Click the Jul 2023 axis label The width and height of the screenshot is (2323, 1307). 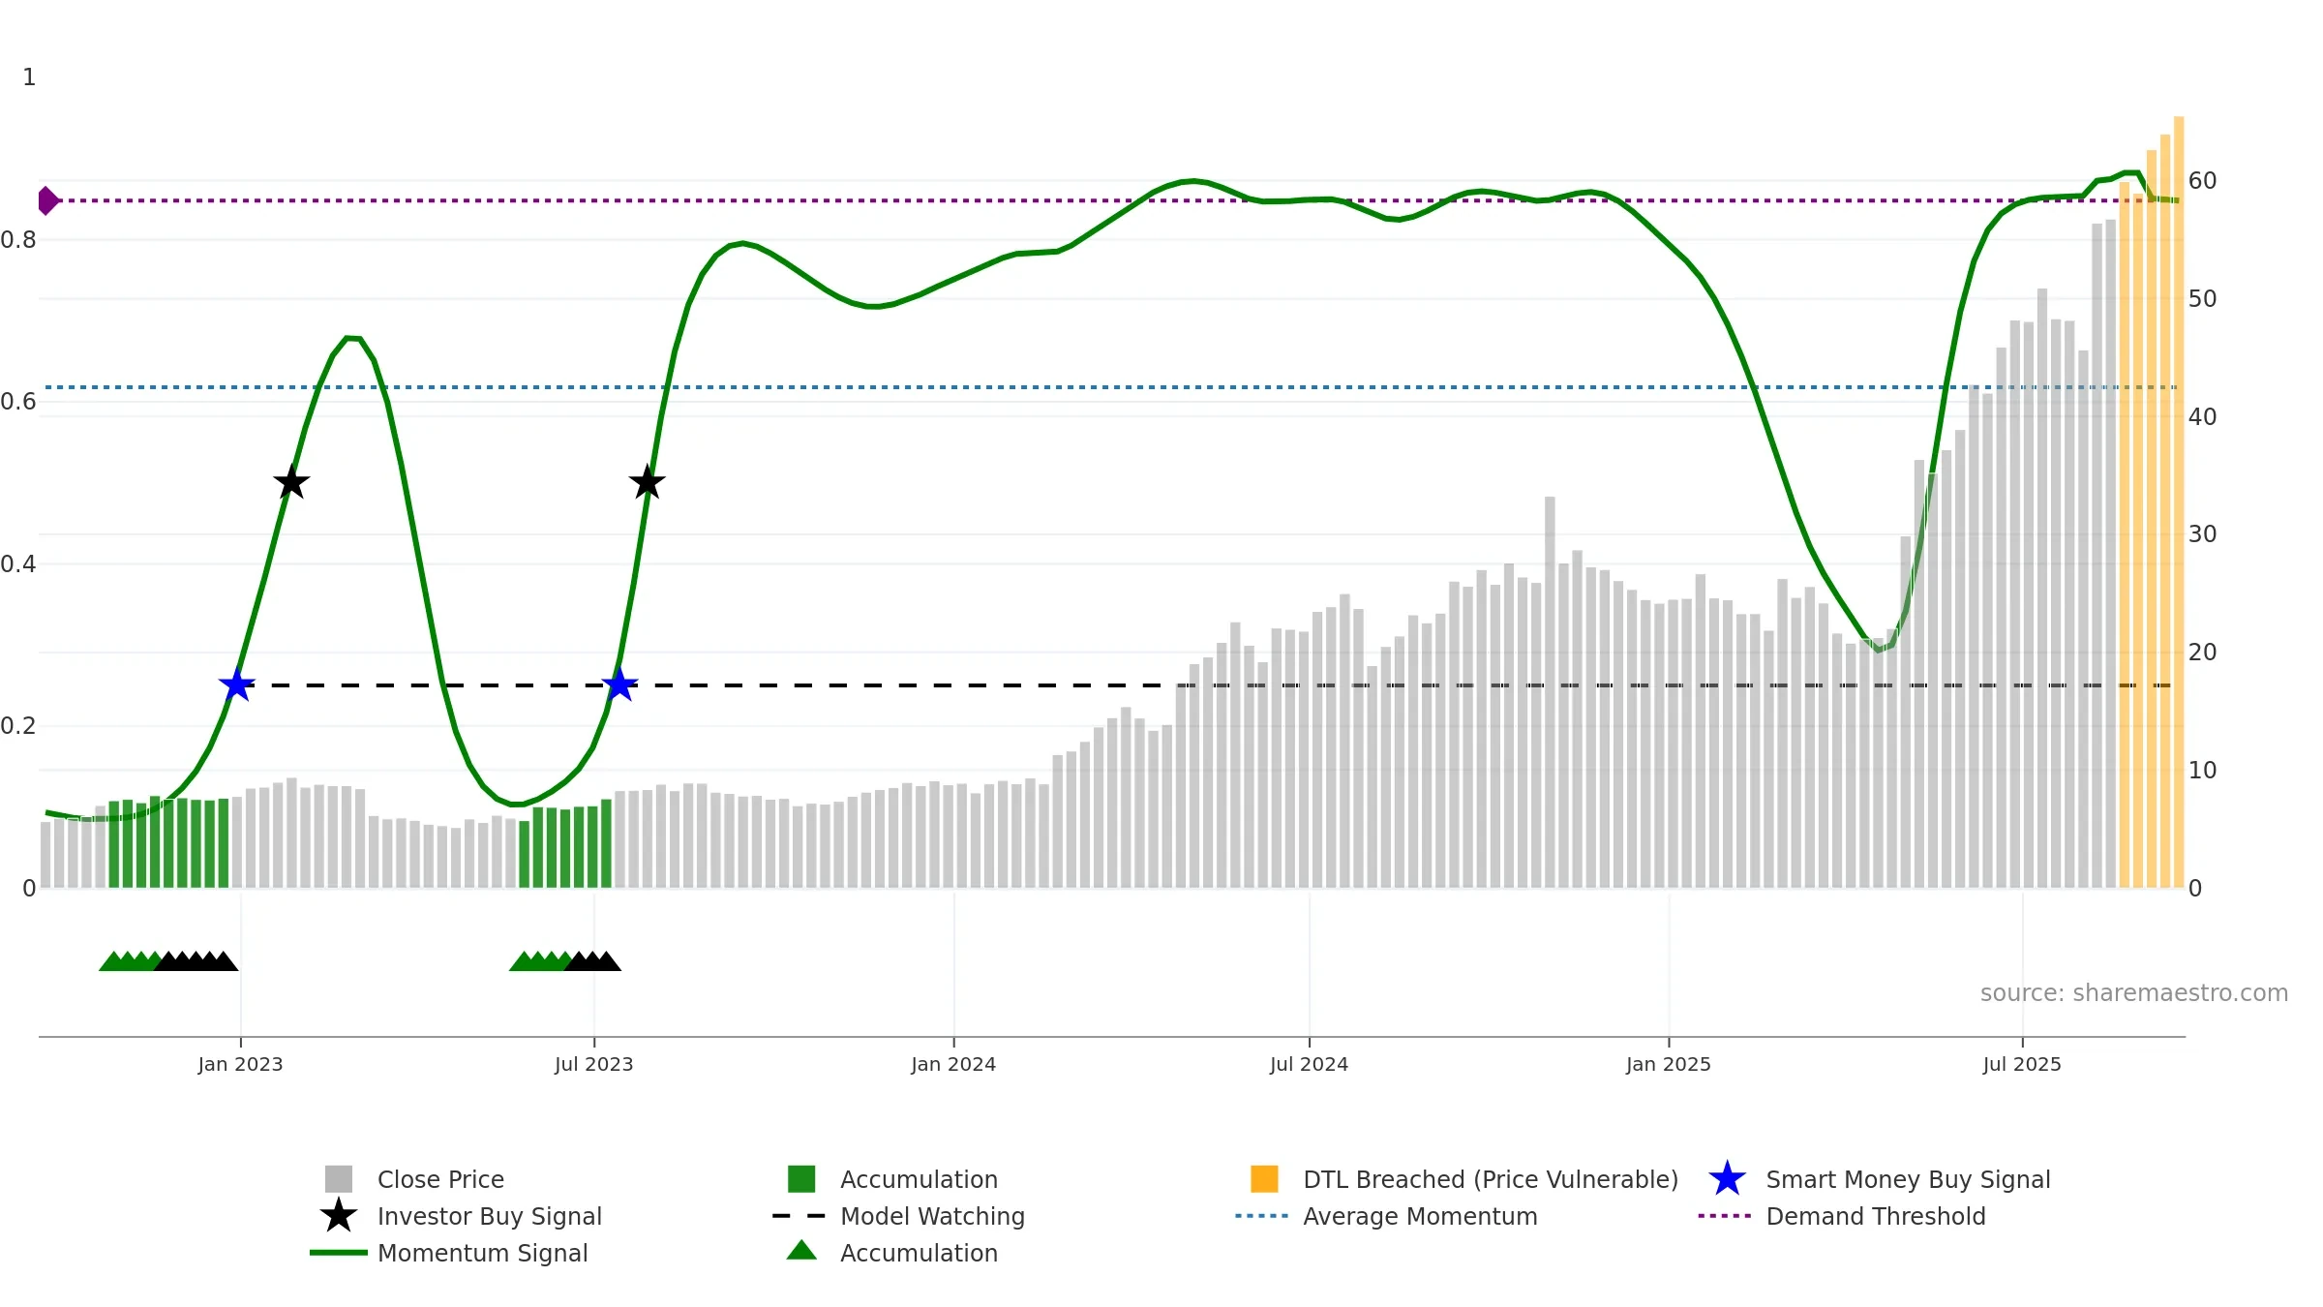click(593, 1064)
